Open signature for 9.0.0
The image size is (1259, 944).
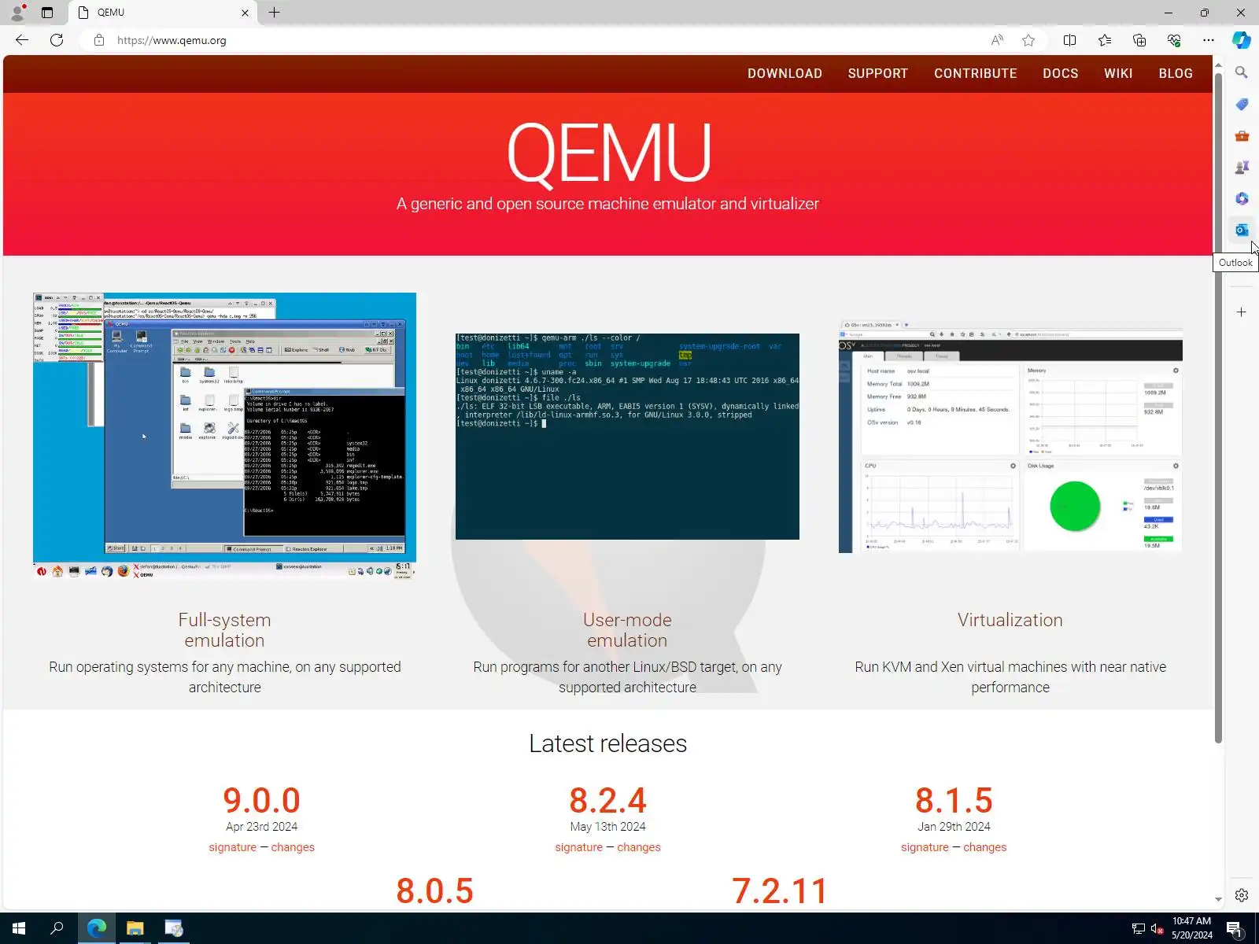(232, 847)
